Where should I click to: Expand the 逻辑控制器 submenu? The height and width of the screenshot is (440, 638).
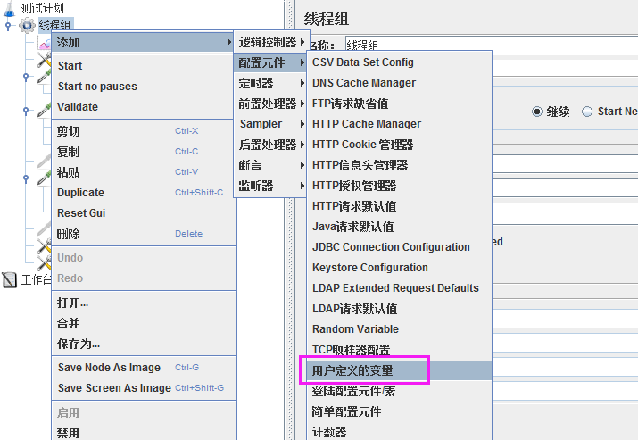point(271,42)
